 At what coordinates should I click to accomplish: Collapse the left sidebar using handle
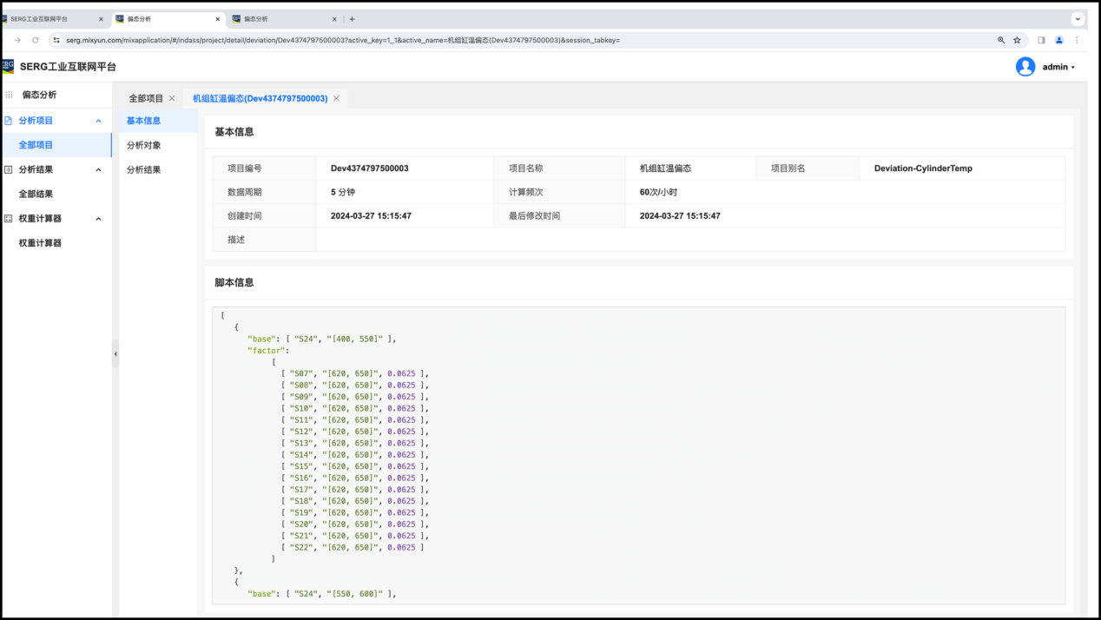click(x=115, y=353)
